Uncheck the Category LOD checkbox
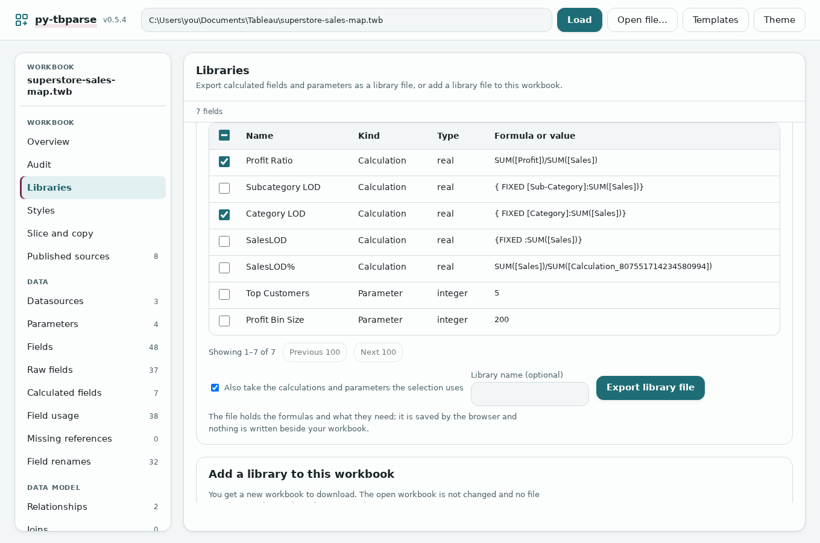 pos(224,215)
